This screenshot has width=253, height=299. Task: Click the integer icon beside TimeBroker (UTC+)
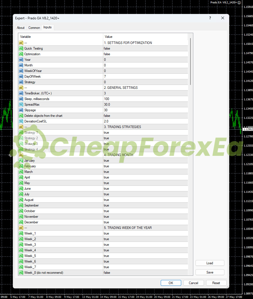[21, 93]
